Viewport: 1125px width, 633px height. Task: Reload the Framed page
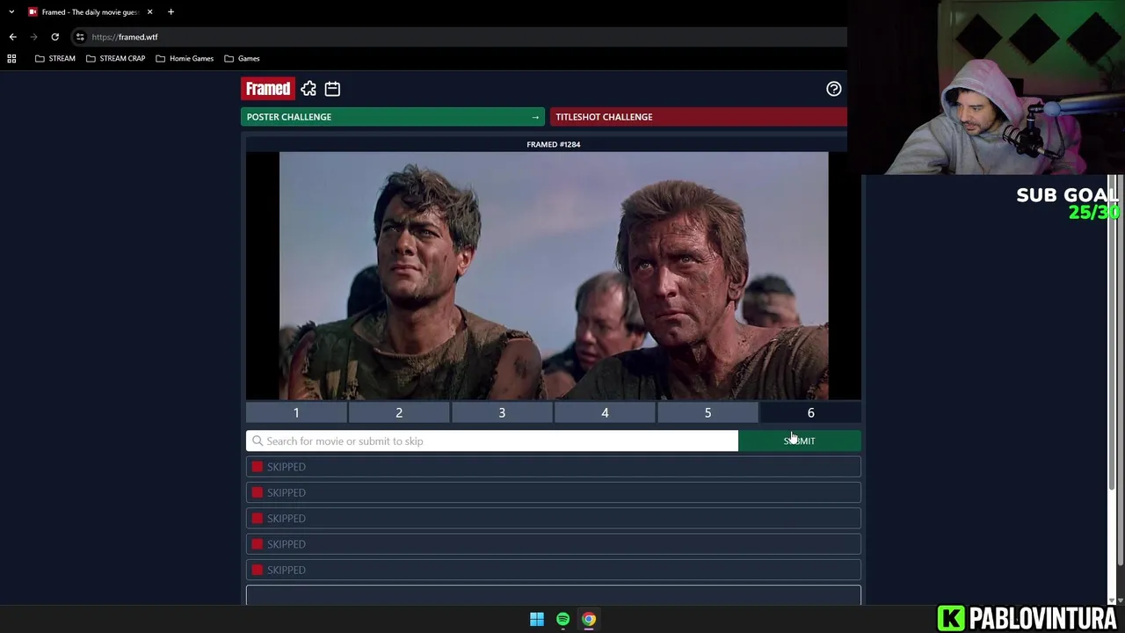54,37
